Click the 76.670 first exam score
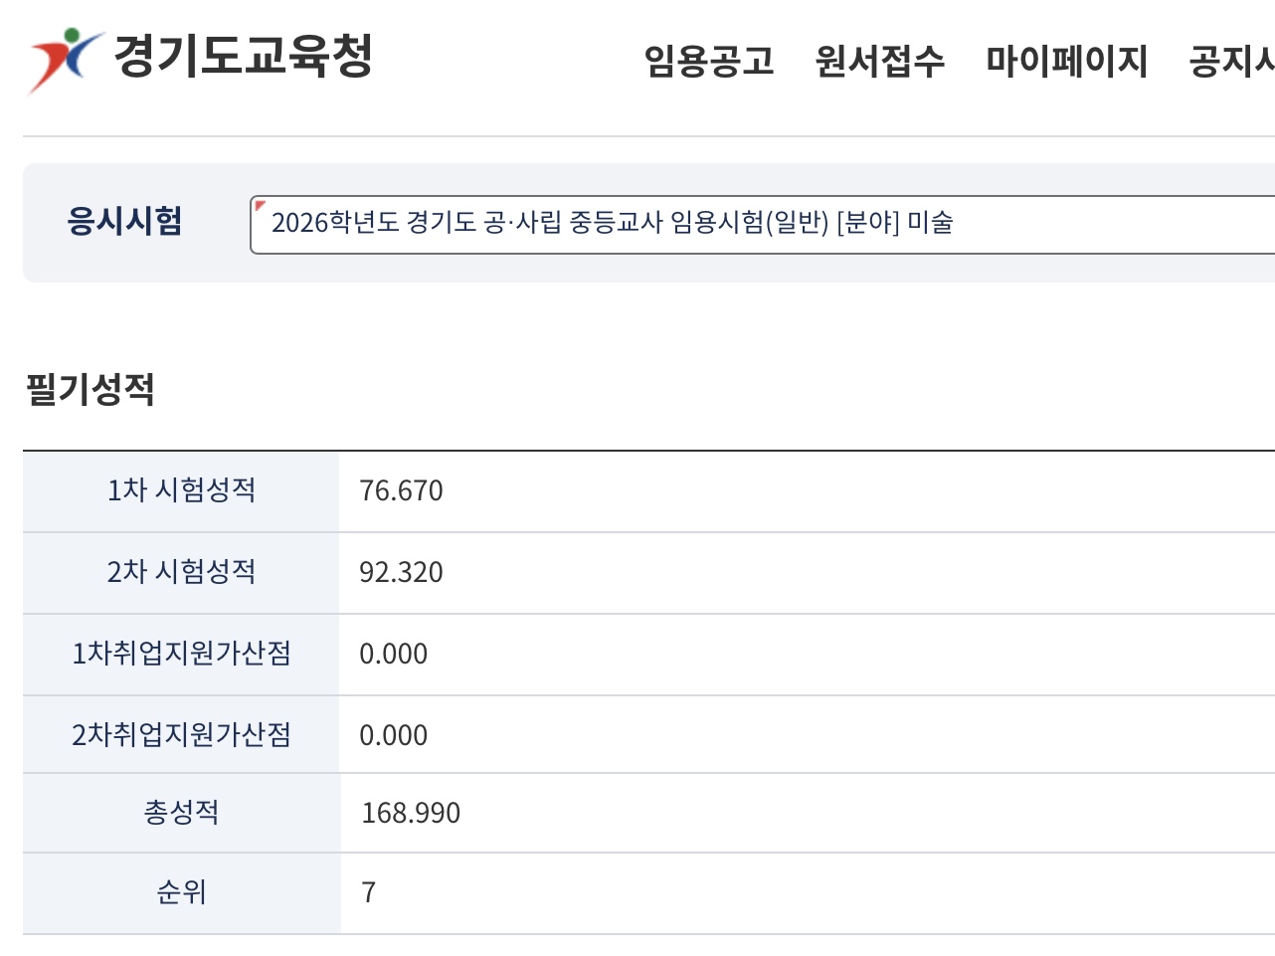 click(x=401, y=491)
